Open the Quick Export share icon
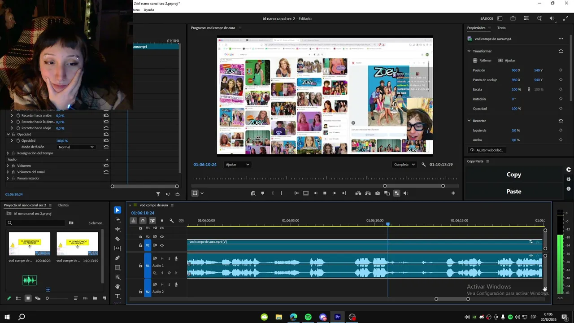This screenshot has height=323, width=574. pos(513,18)
